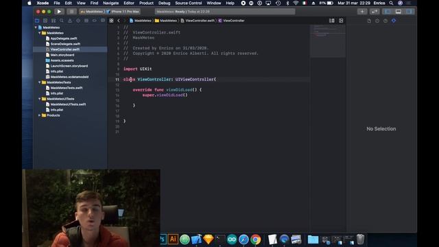Show the Project navigator folder icon
Screen dimensions: 439x247
click(37, 21)
